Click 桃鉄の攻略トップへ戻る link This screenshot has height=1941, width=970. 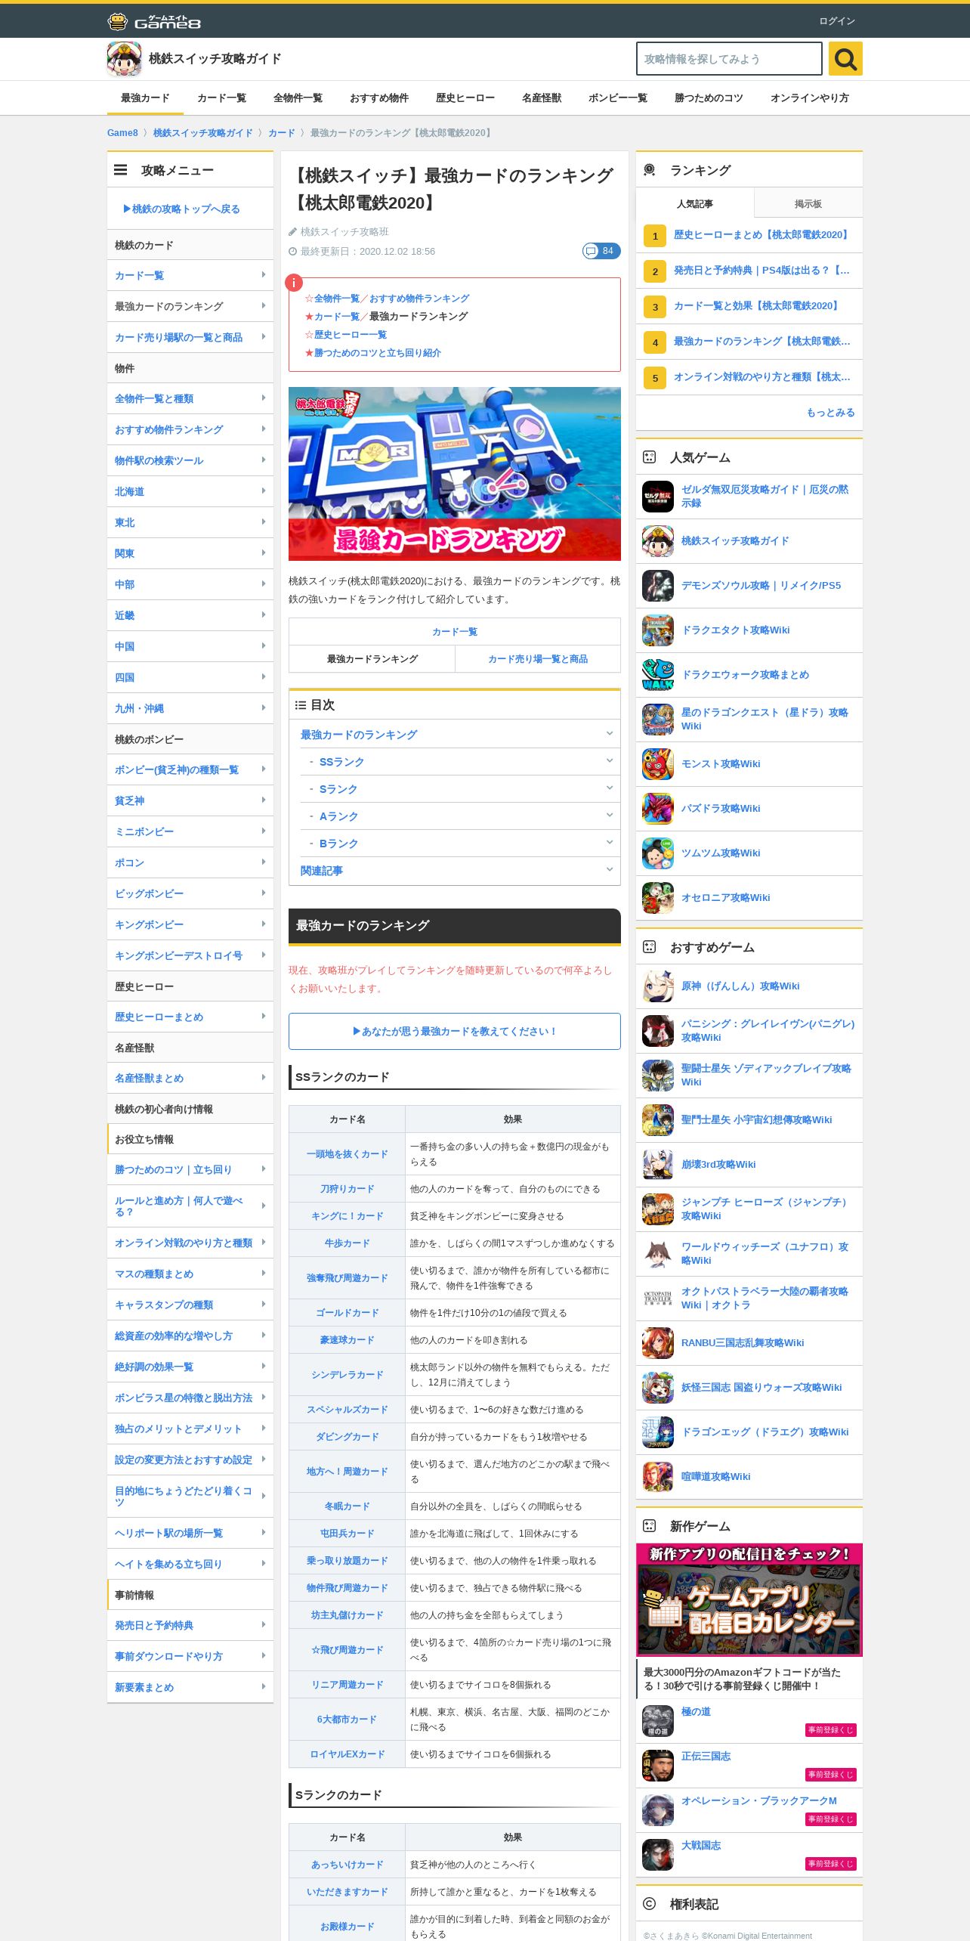click(x=181, y=209)
